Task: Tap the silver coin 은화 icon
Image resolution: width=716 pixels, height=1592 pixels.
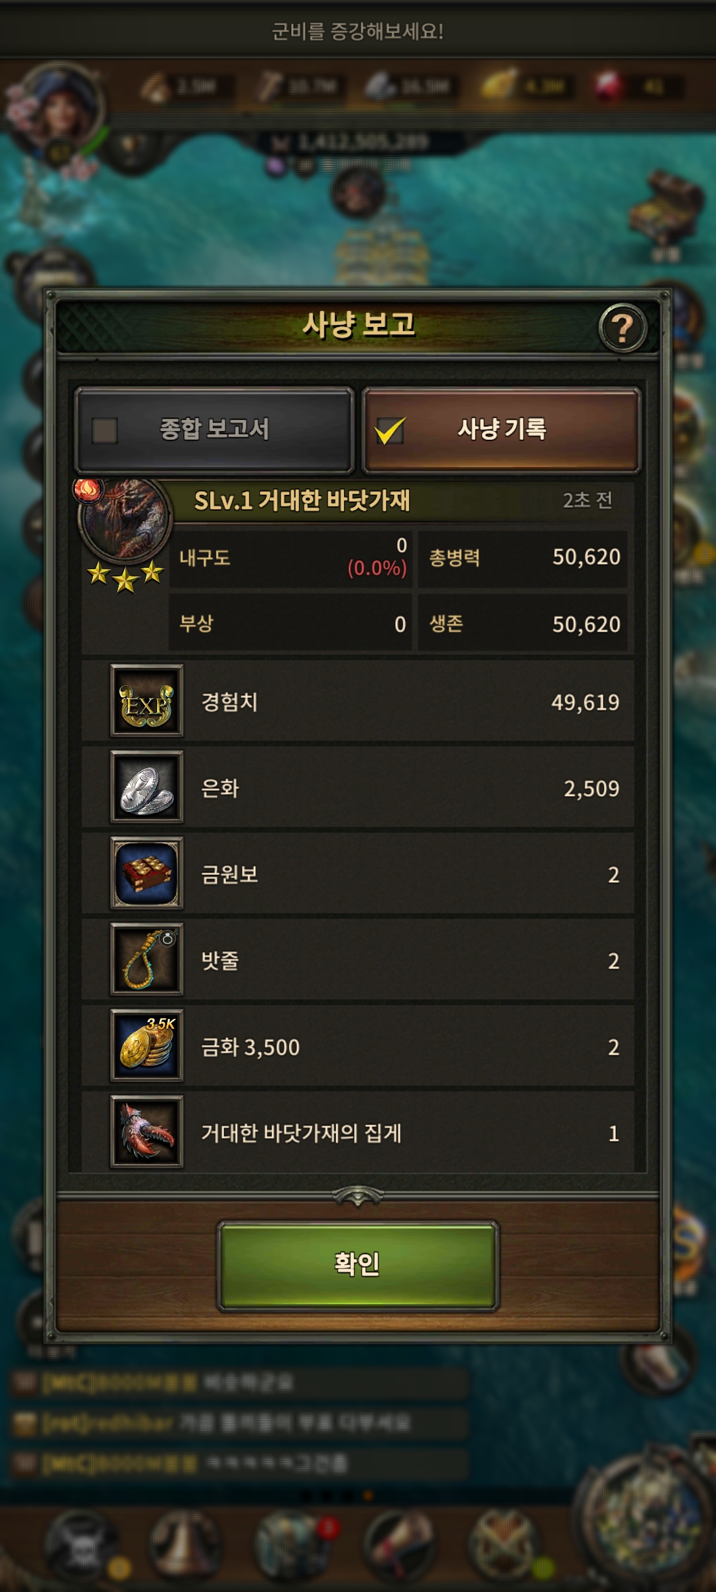Action: 147,787
